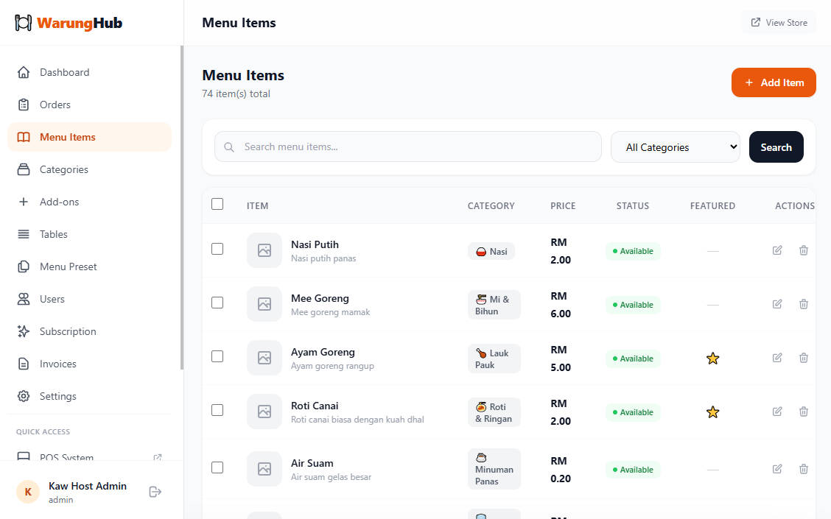Image resolution: width=831 pixels, height=519 pixels.
Task: Go to Menu Preset in sidebar
Action: click(x=68, y=266)
